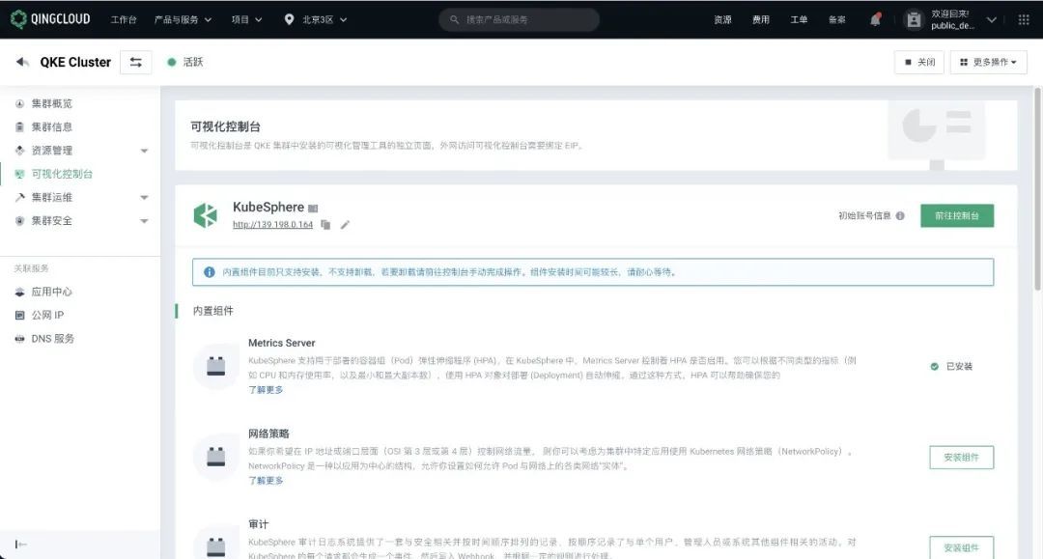Screen dimensions: 1043x559
Task: Select 集群概览 in the sidebar
Action: click(x=51, y=103)
